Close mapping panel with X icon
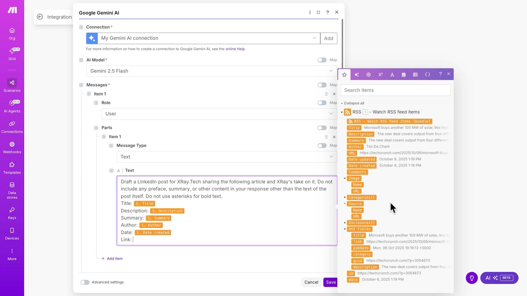The image size is (527, 296). point(448,74)
